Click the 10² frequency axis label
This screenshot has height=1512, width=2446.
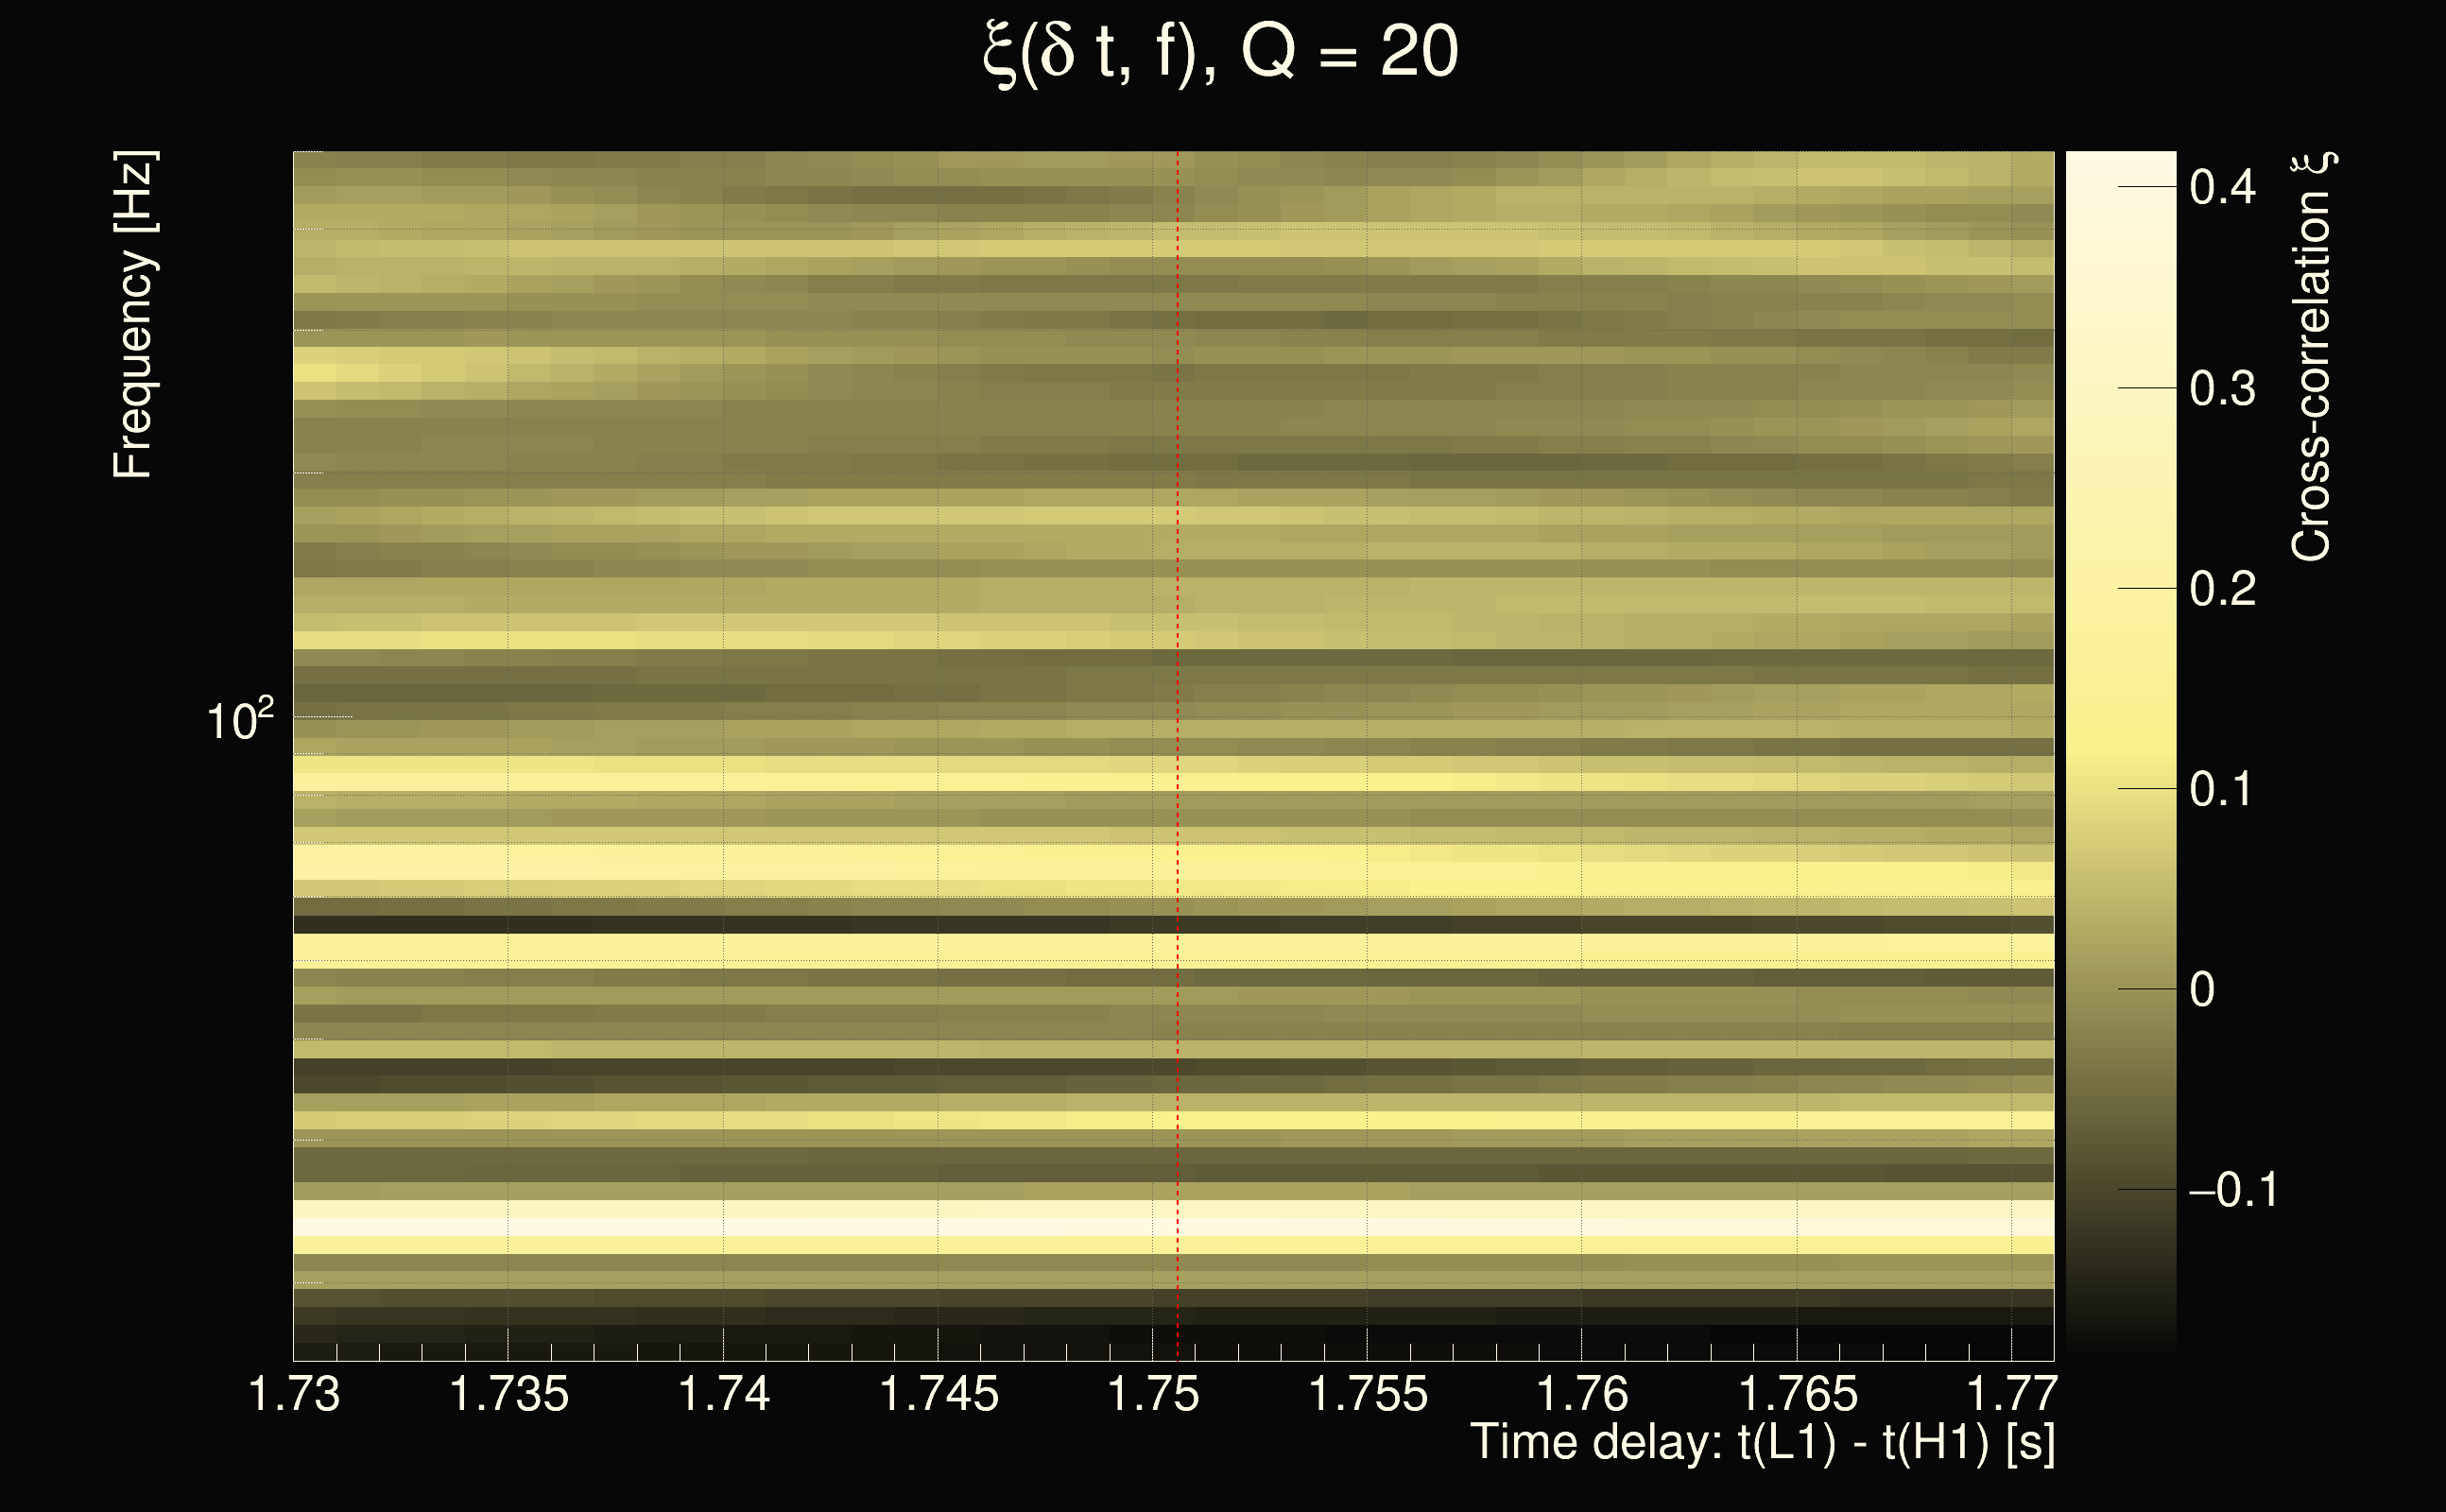pyautogui.click(x=239, y=720)
